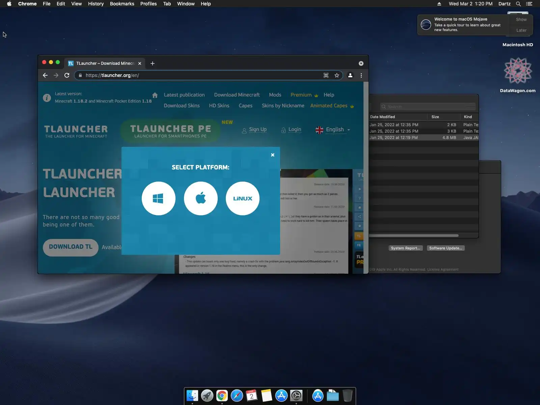Screen dimensions: 540x405
Task: Click Later on the macOS Mojave notification
Action: click(521, 30)
